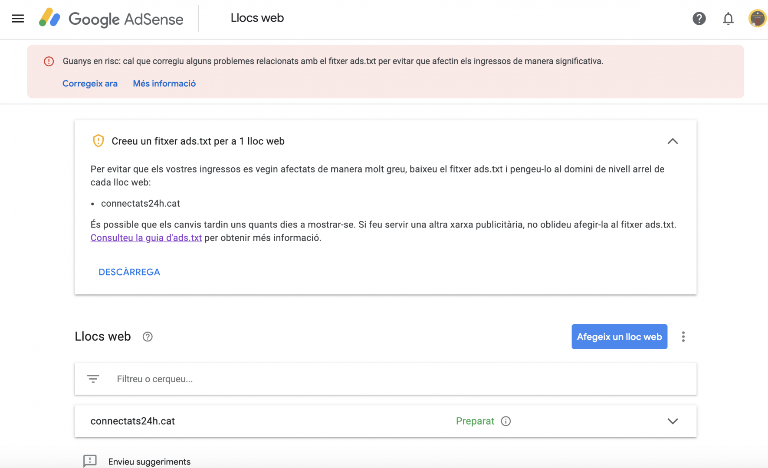Click the 'Guanys en risc' alert message
The image size is (768, 468).
(333, 62)
